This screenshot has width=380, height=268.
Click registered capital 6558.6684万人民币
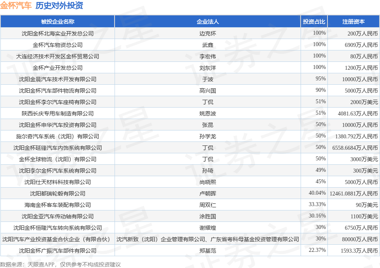355,148
